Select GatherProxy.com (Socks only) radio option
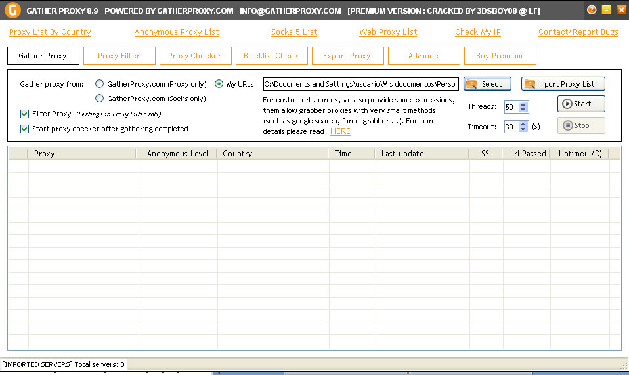This screenshot has width=629, height=375. click(100, 99)
